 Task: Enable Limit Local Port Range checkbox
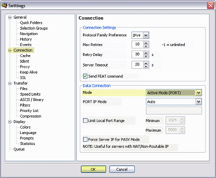click(85, 121)
